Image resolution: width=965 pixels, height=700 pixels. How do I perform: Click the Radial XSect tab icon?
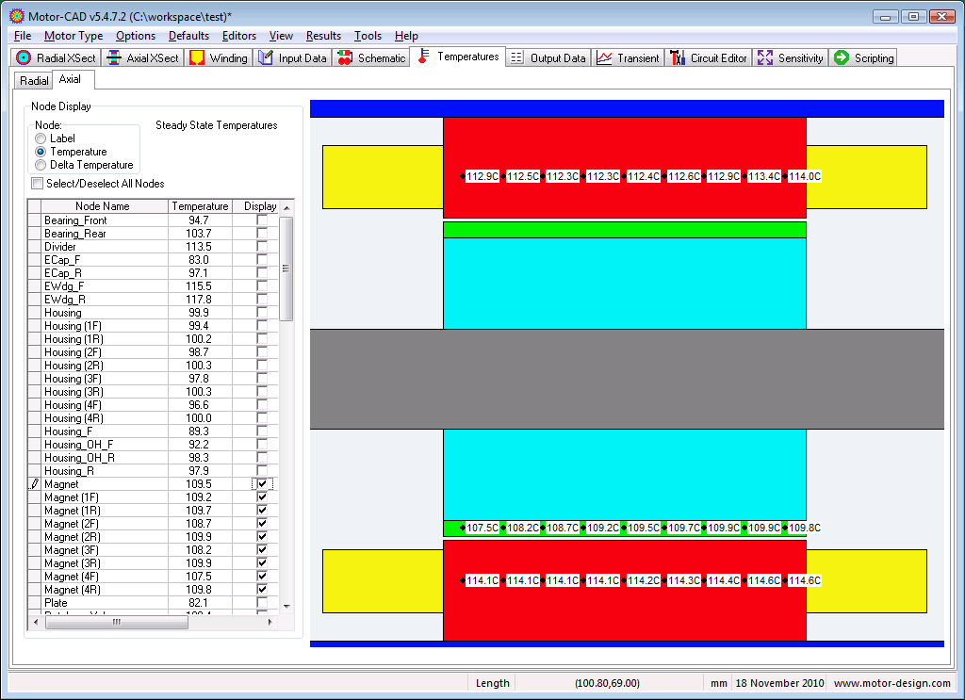click(x=25, y=57)
